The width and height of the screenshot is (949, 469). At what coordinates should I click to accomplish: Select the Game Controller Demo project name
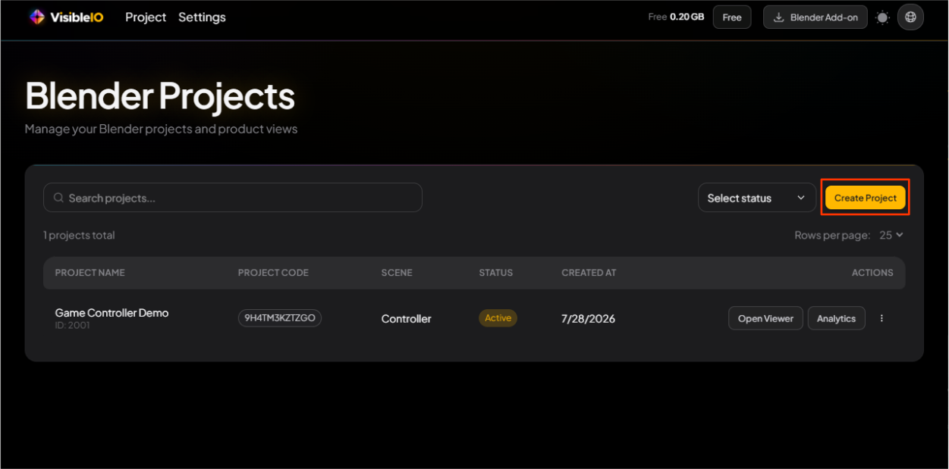(112, 313)
